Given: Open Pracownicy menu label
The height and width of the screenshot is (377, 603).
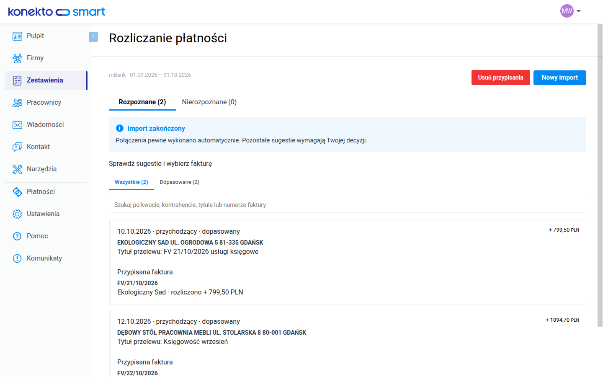Looking at the screenshot, I should 44,103.
